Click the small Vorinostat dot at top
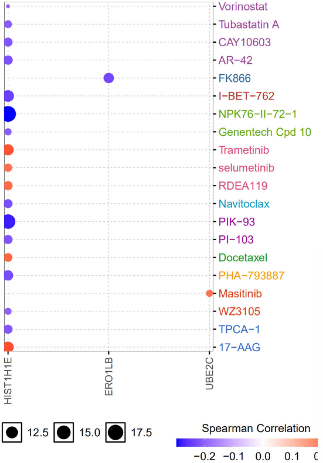Image resolution: width=323 pixels, height=463 pixels. [x=7, y=6]
